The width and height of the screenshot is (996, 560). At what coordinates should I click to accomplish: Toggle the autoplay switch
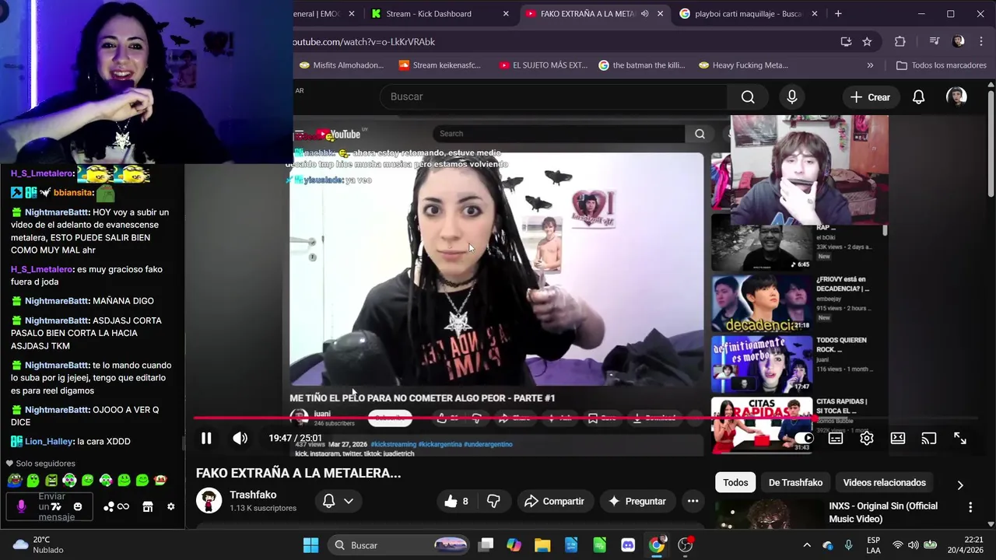click(804, 439)
